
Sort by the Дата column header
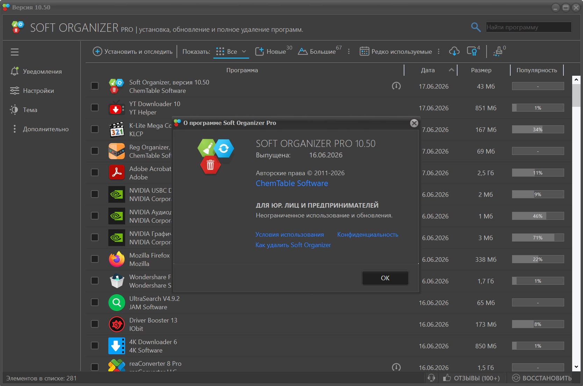coord(431,70)
